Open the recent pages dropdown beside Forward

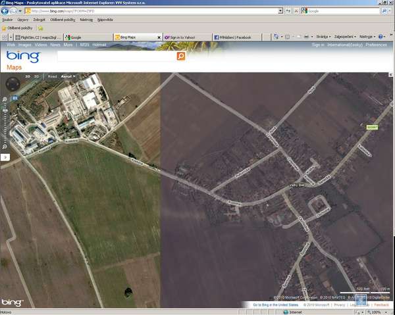[x=20, y=11]
